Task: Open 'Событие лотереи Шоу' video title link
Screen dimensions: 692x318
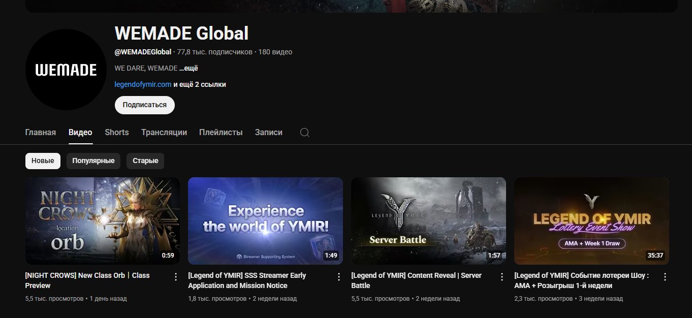Action: 581,280
